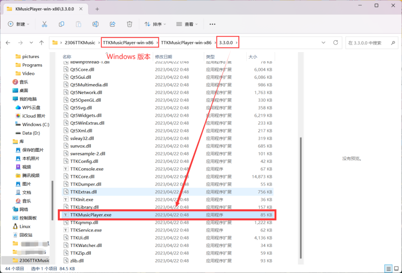Open the 排序 sort dropdown
Image resolution: width=402 pixels, height=273 pixels.
tap(155, 24)
